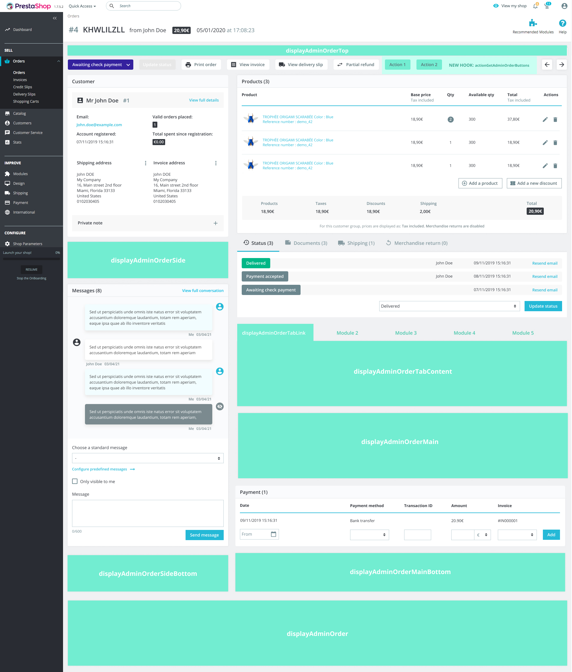The width and height of the screenshot is (572, 672).
Task: Open Shipping address three-dot menu
Action: pyautogui.click(x=145, y=163)
